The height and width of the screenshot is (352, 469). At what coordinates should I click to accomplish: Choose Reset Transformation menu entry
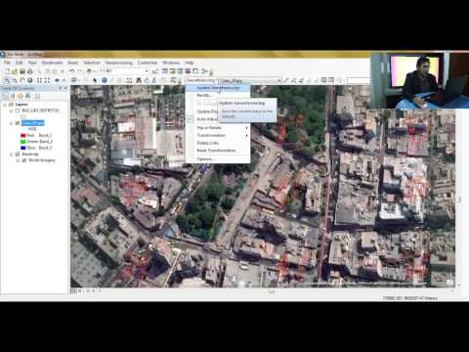[x=218, y=151]
